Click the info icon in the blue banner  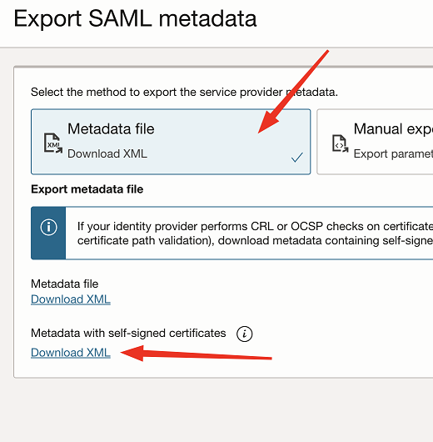coord(48,227)
